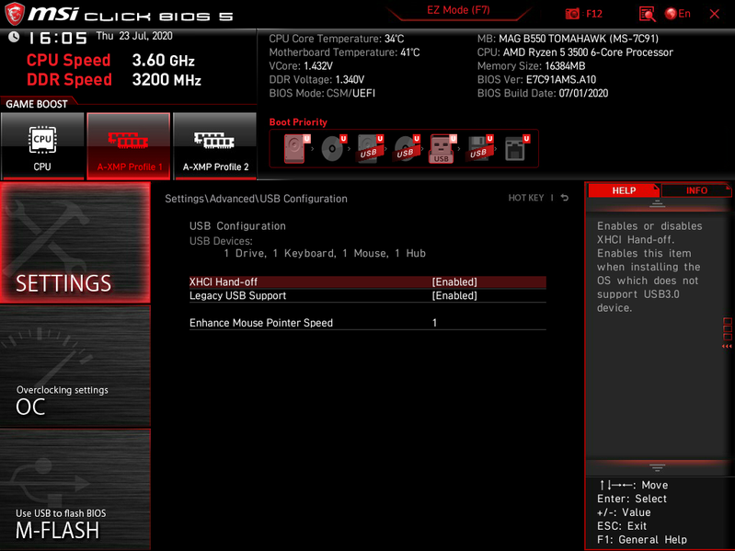This screenshot has width=735, height=551.
Task: Take a screenshot with the F12 camera icon
Action: pyautogui.click(x=572, y=14)
